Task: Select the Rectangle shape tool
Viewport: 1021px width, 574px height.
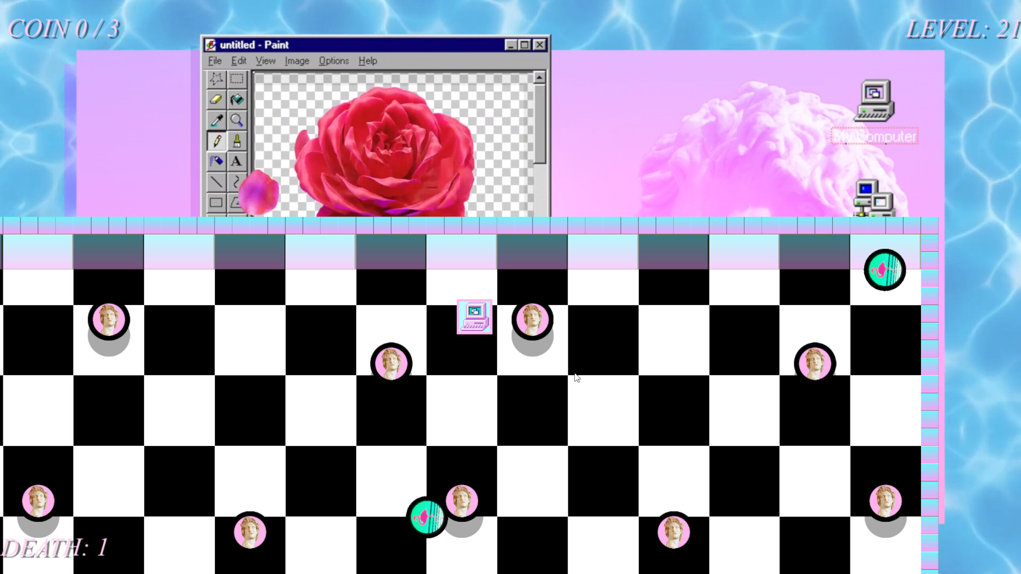Action: 215,203
